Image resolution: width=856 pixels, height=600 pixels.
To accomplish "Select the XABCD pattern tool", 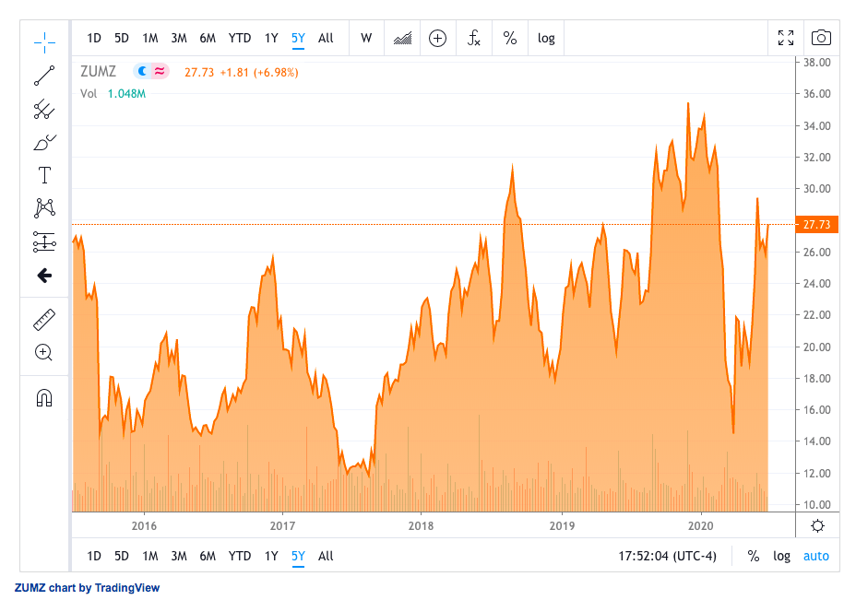I will pos(44,207).
